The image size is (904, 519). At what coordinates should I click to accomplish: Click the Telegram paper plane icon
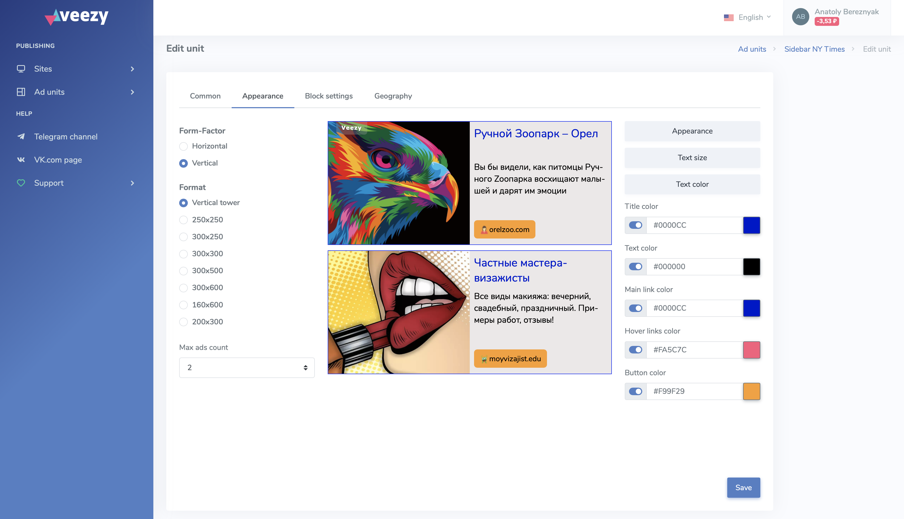[x=21, y=136]
